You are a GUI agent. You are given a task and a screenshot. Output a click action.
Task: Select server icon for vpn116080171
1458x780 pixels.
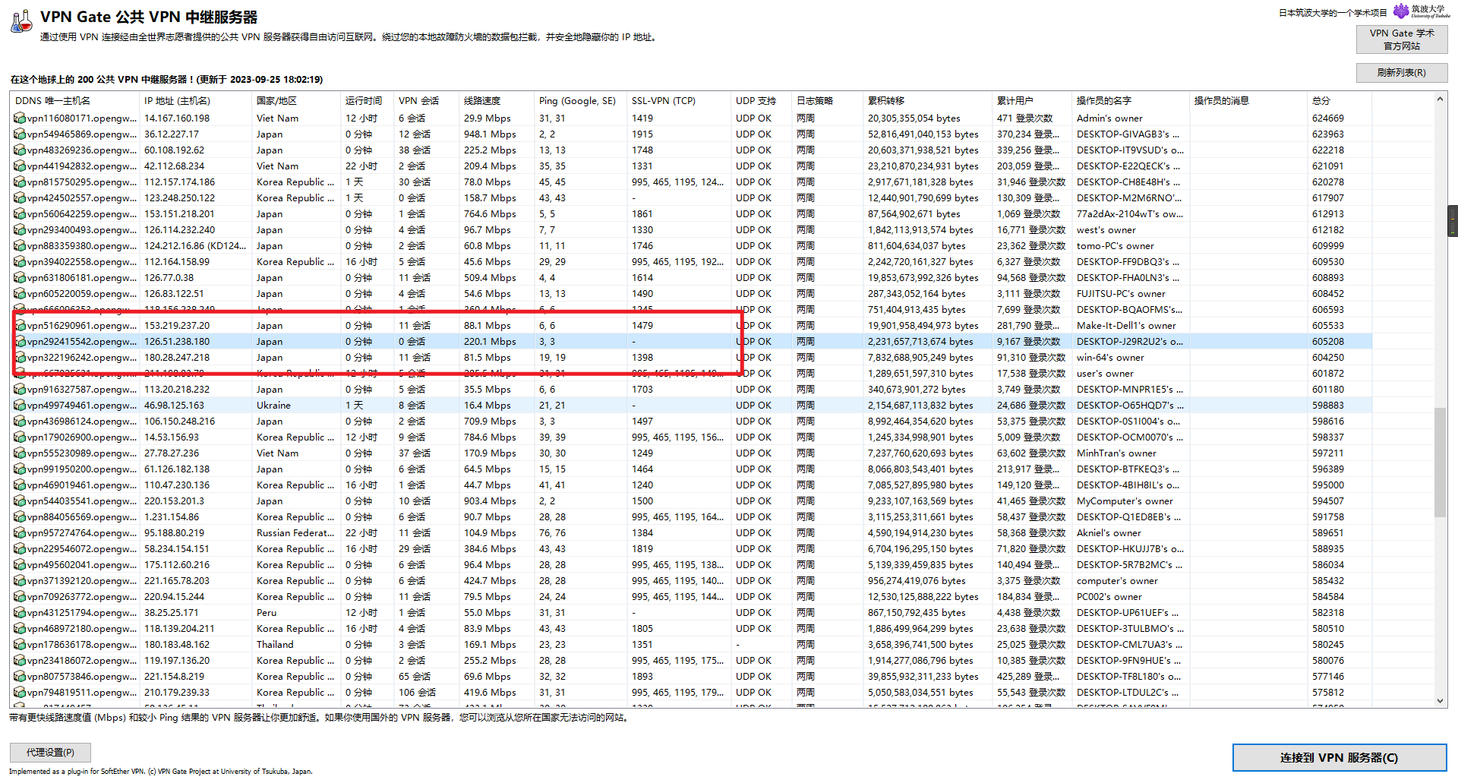pos(20,118)
